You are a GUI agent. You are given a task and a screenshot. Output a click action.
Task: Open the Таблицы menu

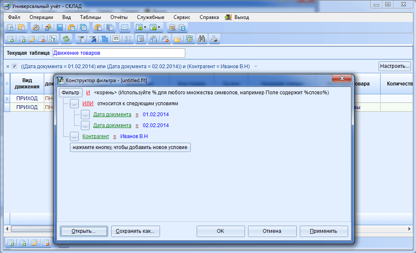91,17
